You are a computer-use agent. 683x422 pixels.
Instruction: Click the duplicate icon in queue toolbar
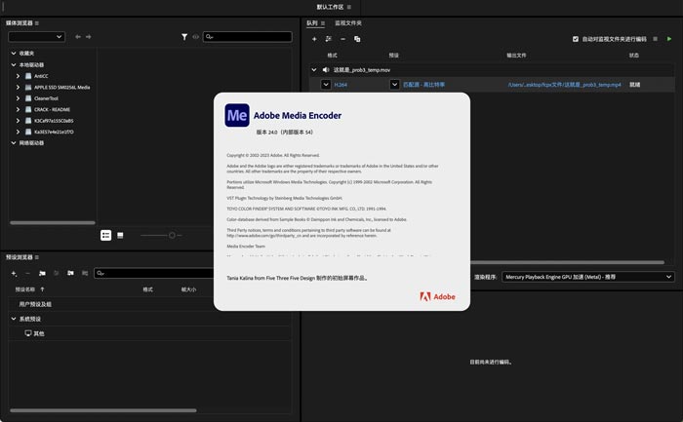tap(357, 39)
